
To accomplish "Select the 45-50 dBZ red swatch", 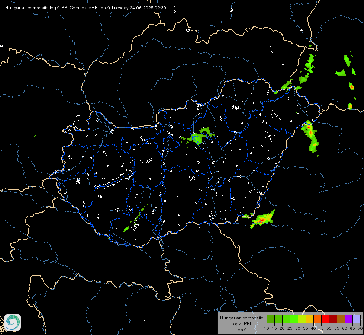I will pos(325,319).
